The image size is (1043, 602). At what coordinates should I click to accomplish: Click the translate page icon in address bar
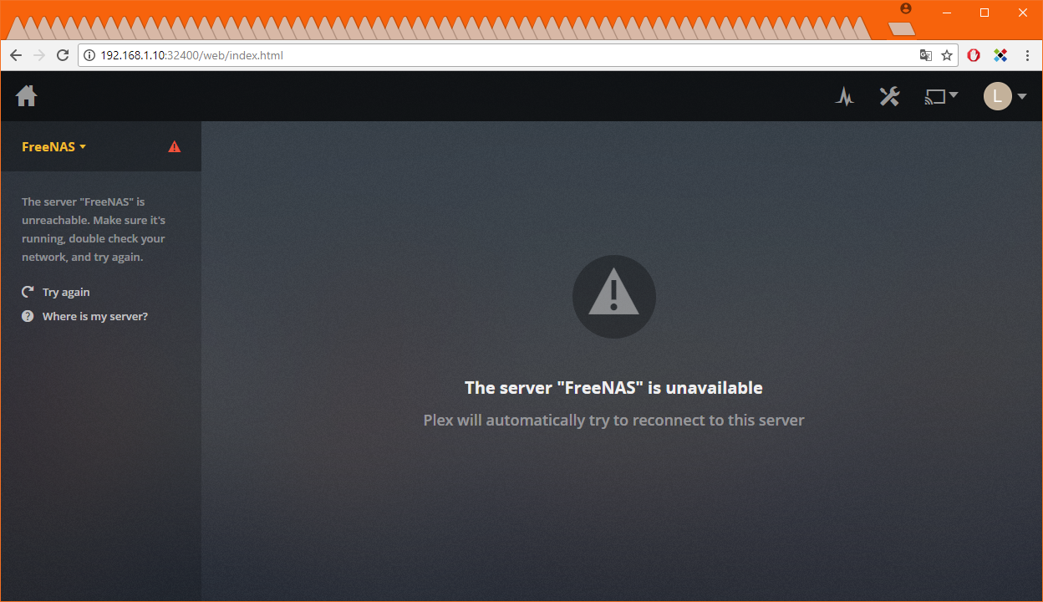926,55
